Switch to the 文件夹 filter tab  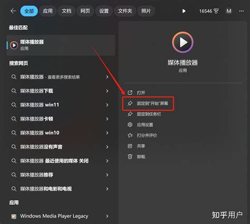pos(125,11)
